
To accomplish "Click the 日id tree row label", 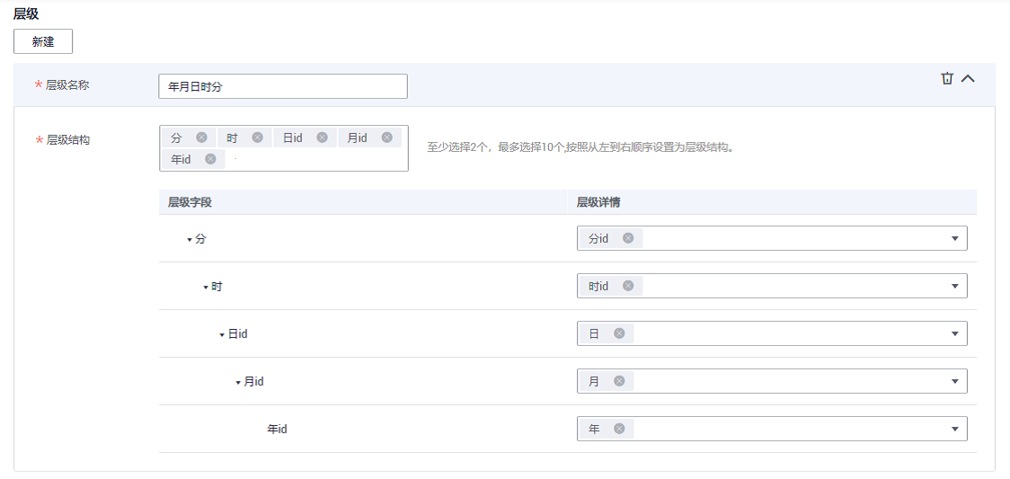I will [238, 334].
